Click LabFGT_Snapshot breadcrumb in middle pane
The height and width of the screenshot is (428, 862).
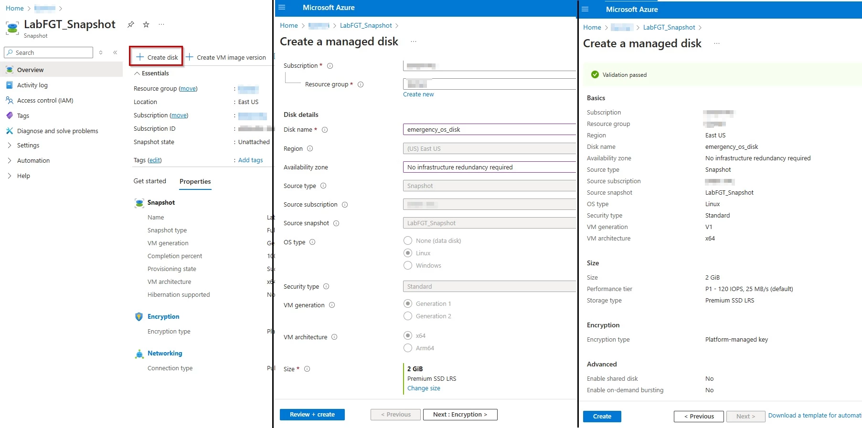[x=366, y=25]
